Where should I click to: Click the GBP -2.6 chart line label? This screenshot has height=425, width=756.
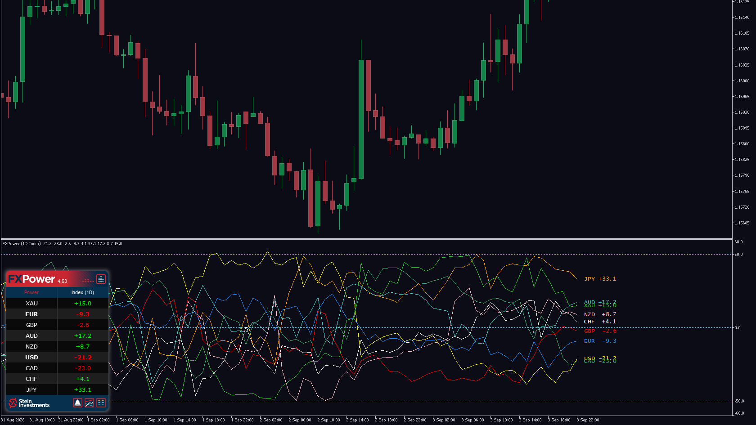click(600, 331)
